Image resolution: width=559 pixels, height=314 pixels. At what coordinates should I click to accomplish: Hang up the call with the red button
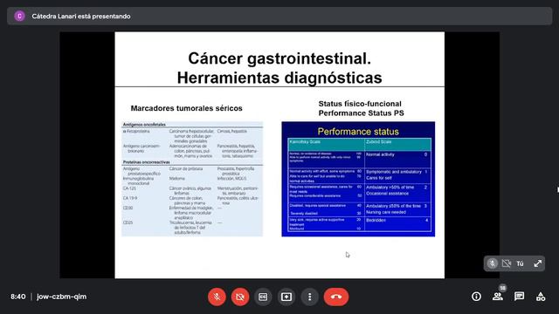tap(336, 297)
